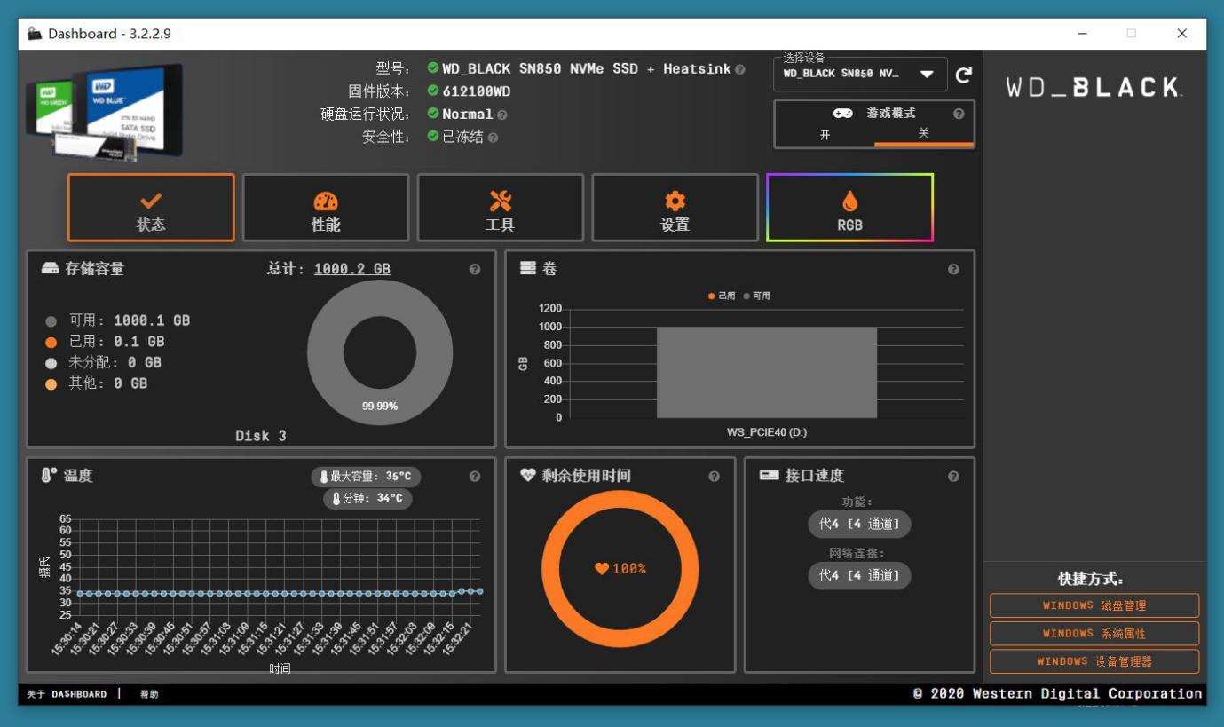Open the 工具 tools tab
The image size is (1224, 727).
click(501, 207)
